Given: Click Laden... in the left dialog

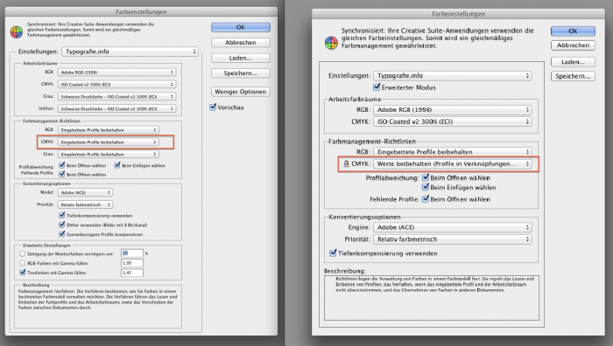Looking at the screenshot, I should click(241, 58).
